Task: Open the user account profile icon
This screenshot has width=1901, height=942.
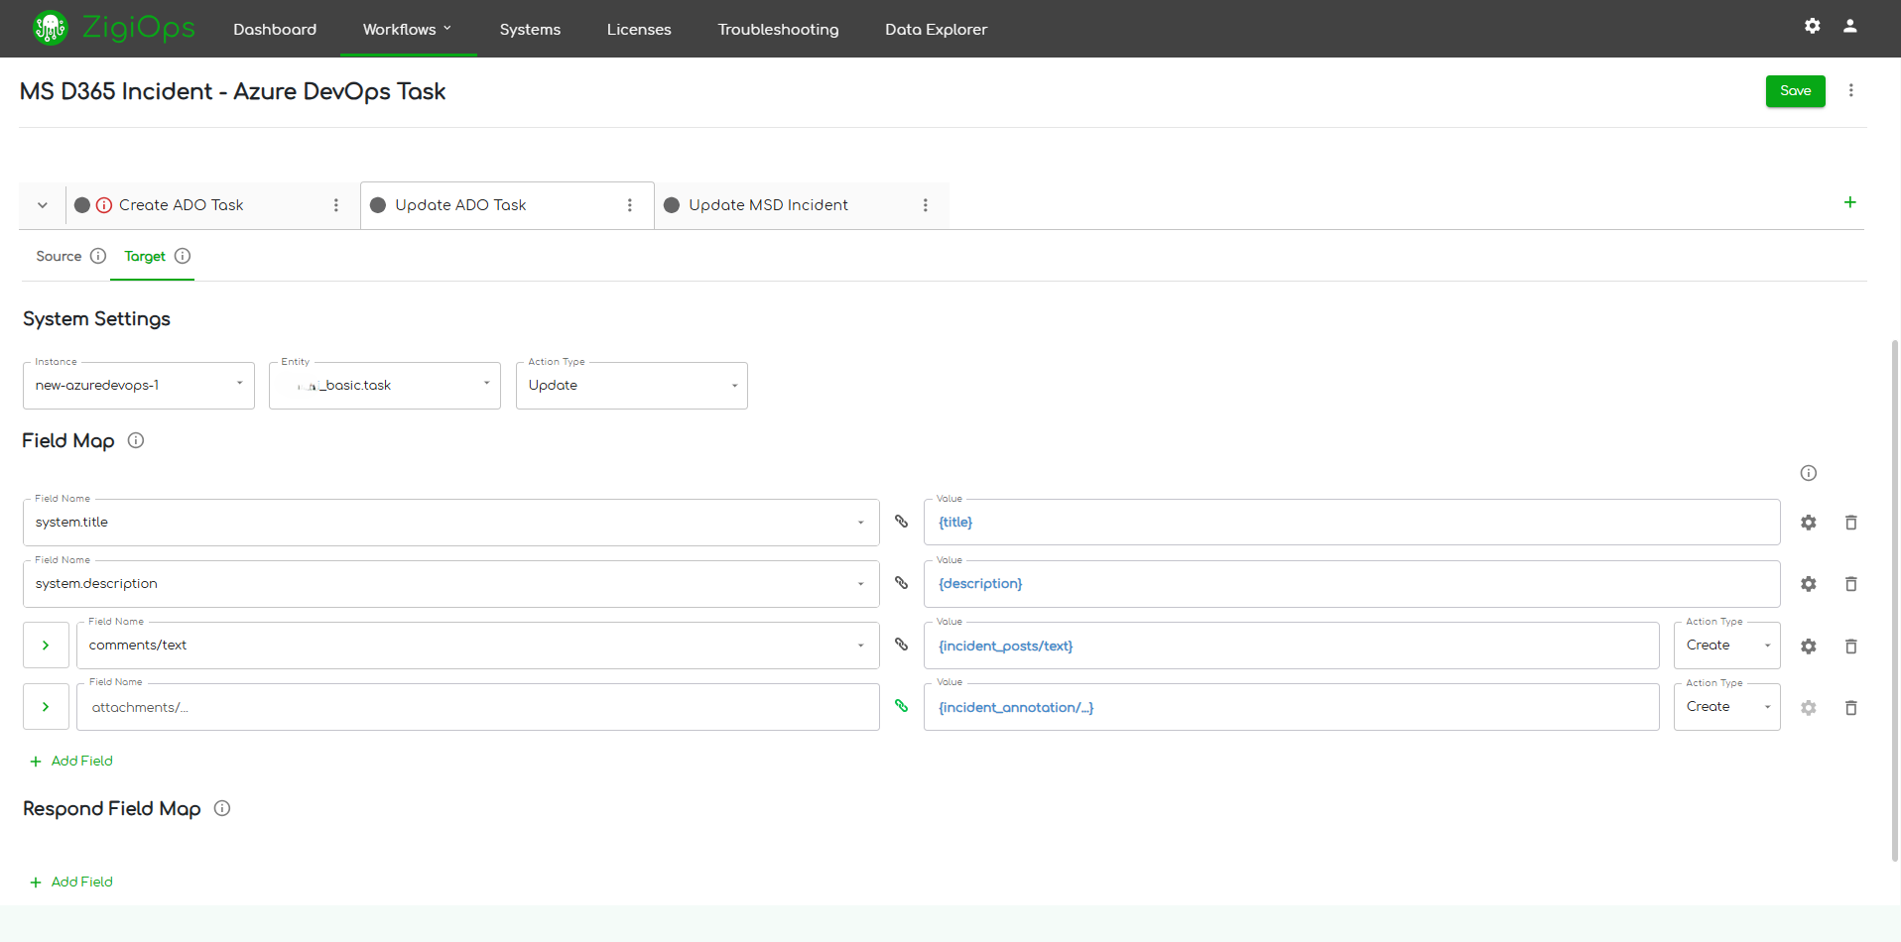Action: pos(1850,26)
